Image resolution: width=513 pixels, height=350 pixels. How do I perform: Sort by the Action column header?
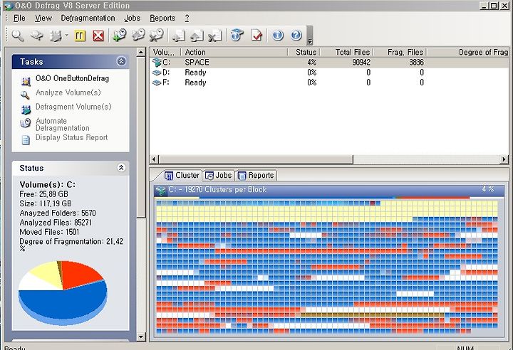234,53
